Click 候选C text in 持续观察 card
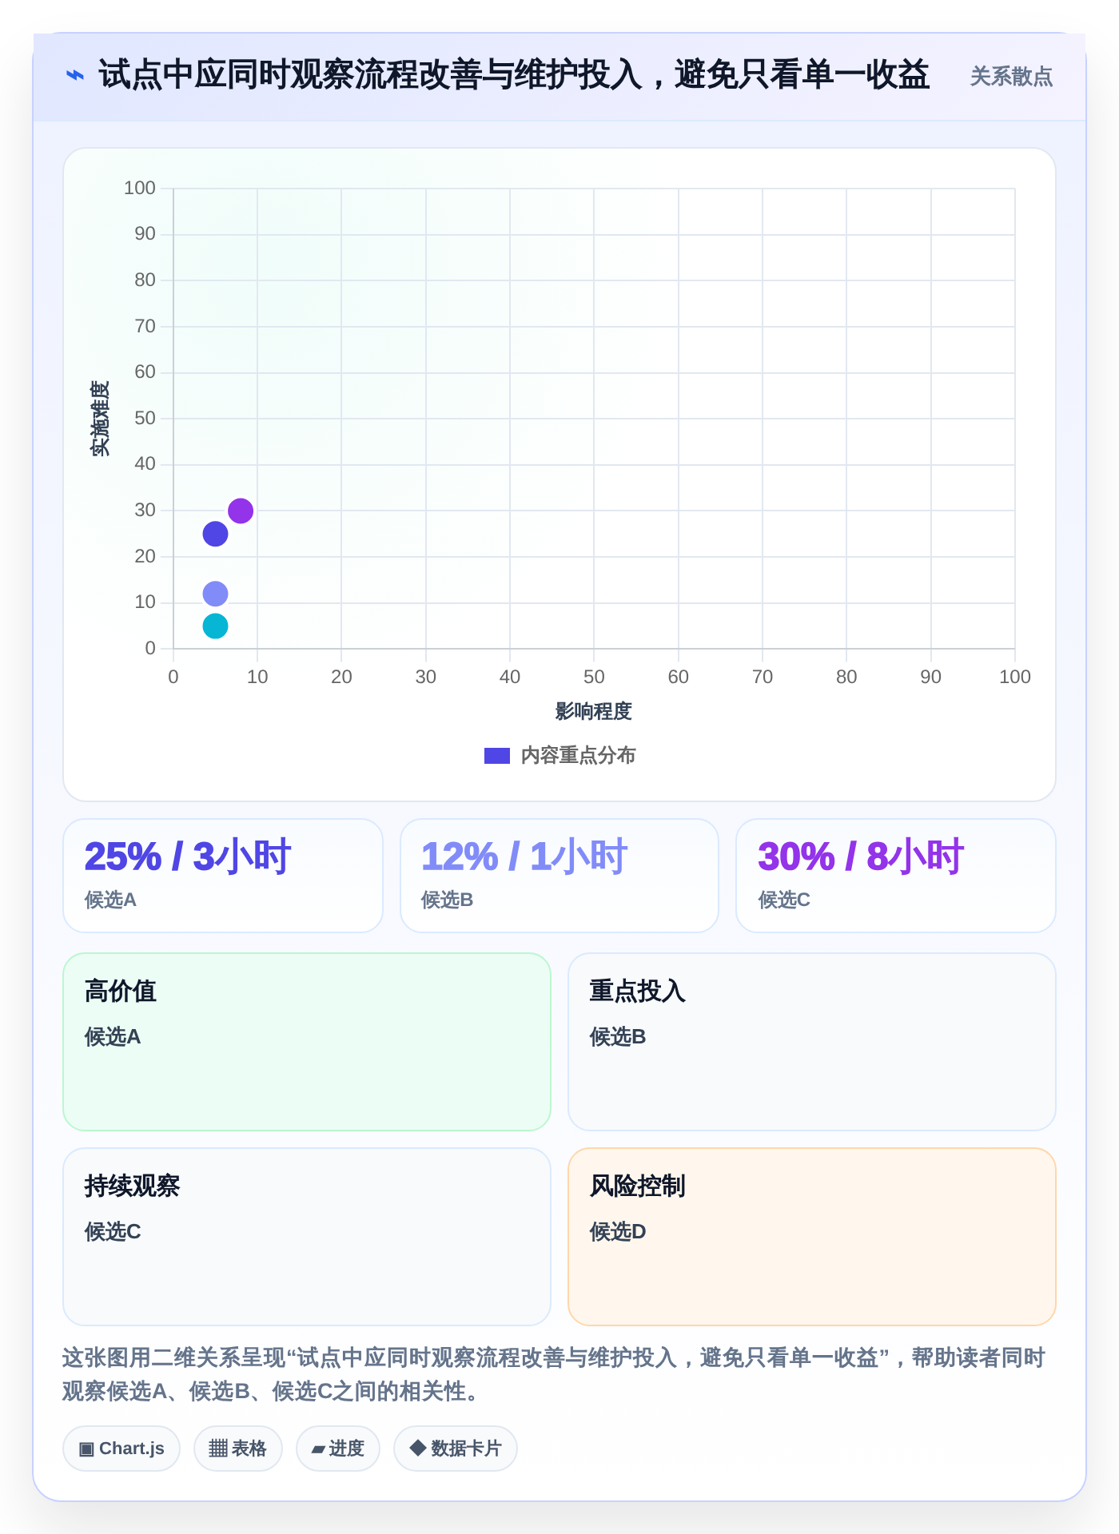The width and height of the screenshot is (1119, 1534). 113,1232
